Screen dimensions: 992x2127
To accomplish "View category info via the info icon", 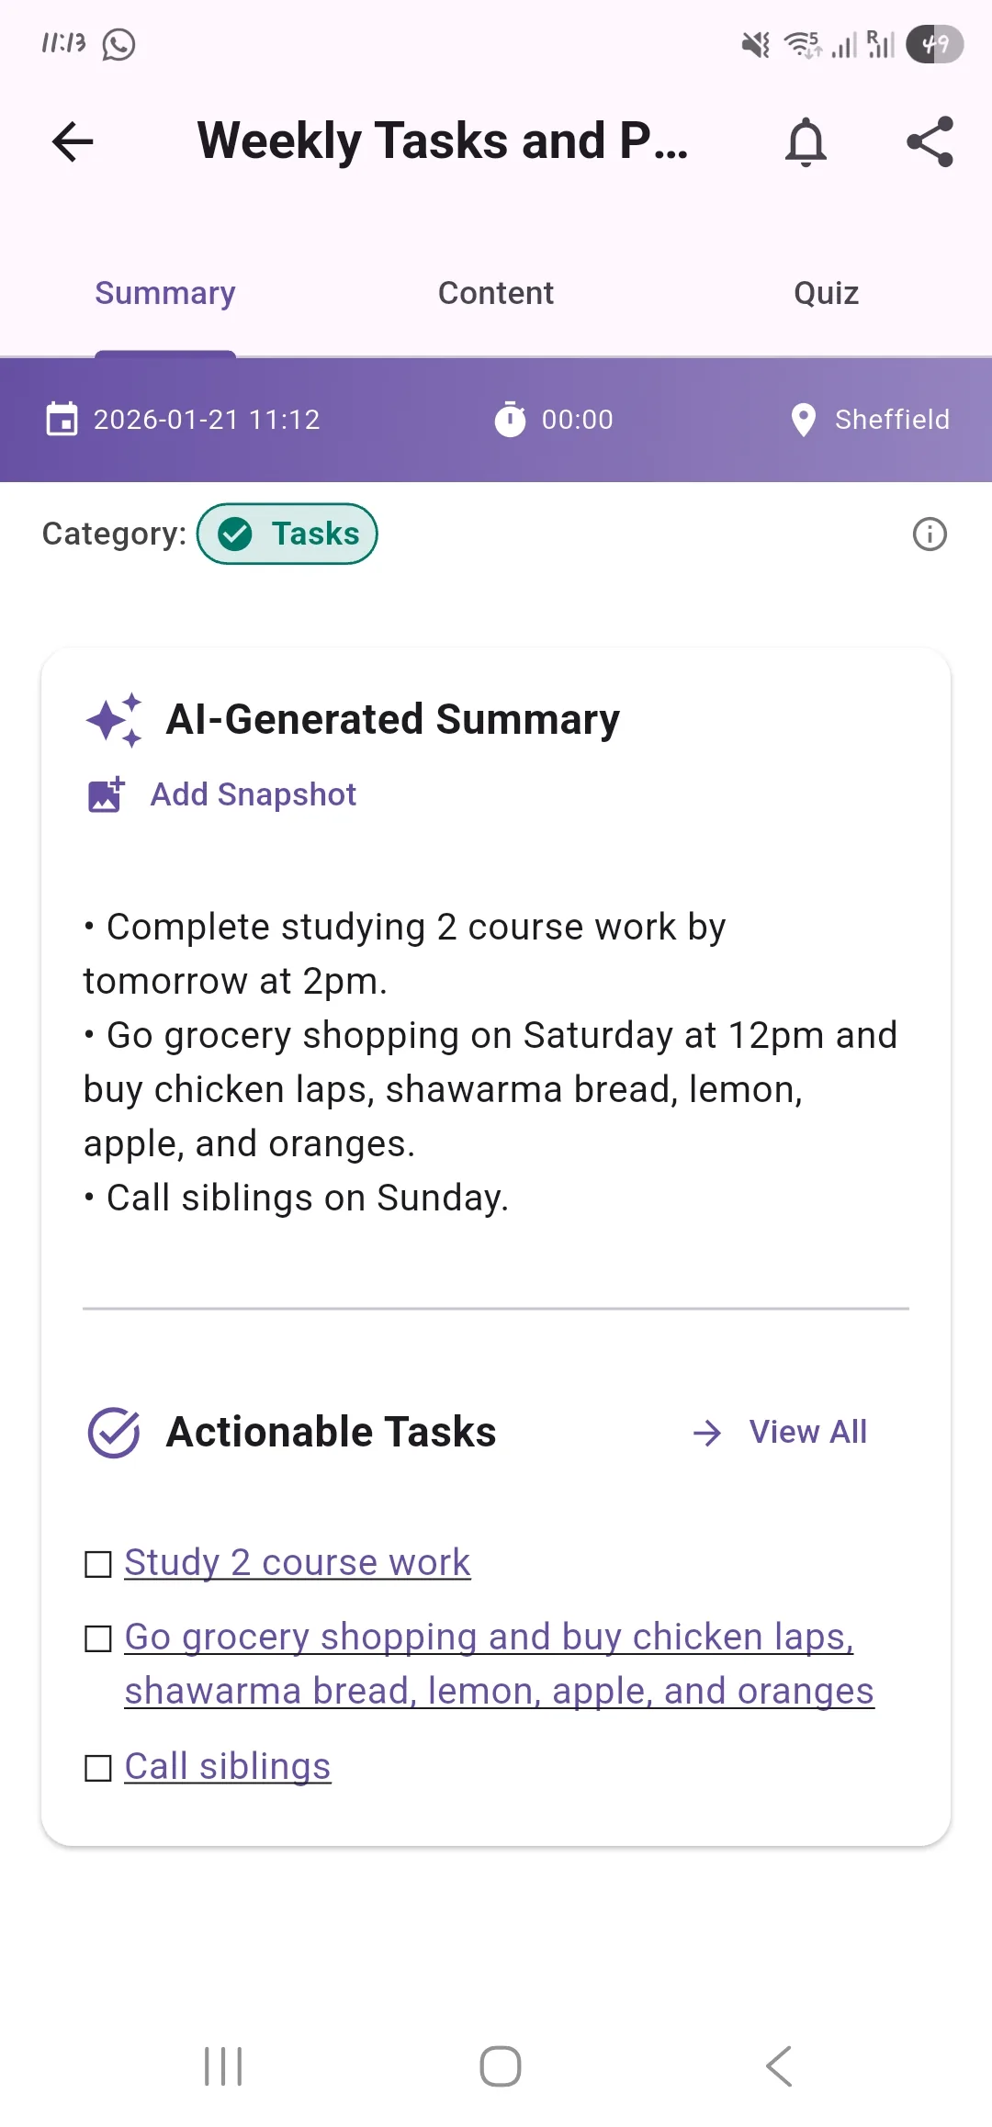I will click(x=930, y=533).
